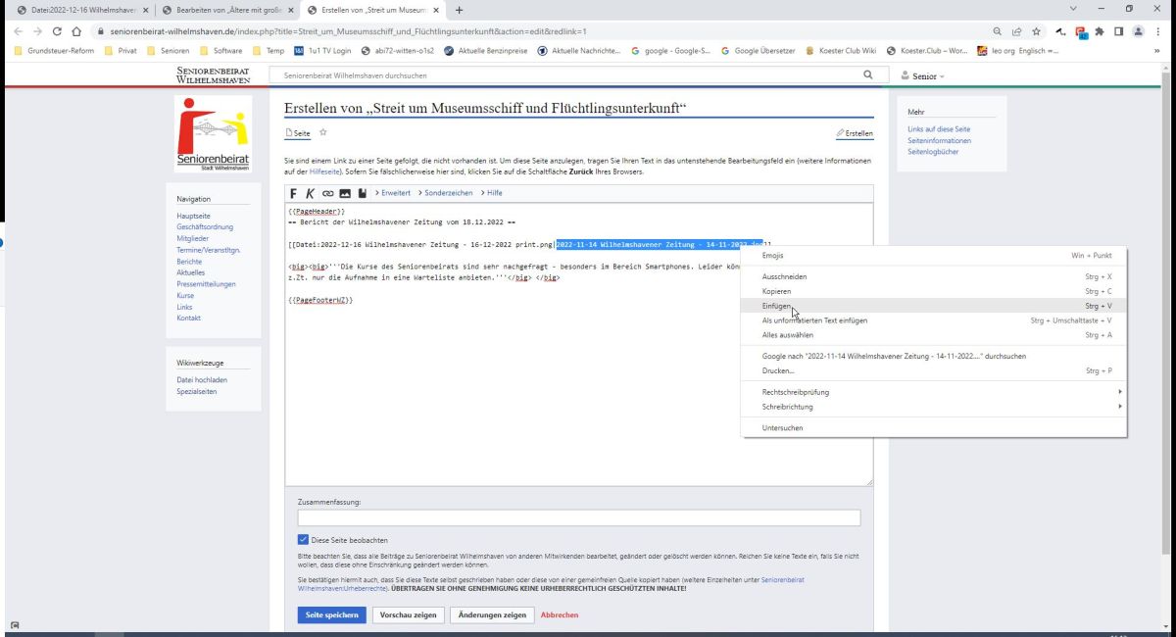Click the wiki search magnifier icon
Image resolution: width=1176 pixels, height=637 pixels.
tap(867, 75)
